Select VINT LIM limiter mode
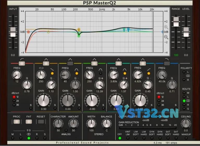The height and width of the screenshot is (146, 200). click(128, 138)
